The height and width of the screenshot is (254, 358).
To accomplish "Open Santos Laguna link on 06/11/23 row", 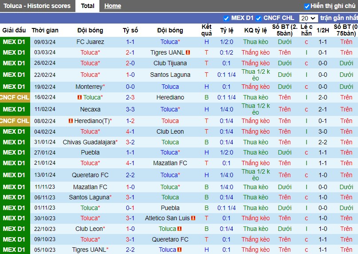I will coord(89,197).
